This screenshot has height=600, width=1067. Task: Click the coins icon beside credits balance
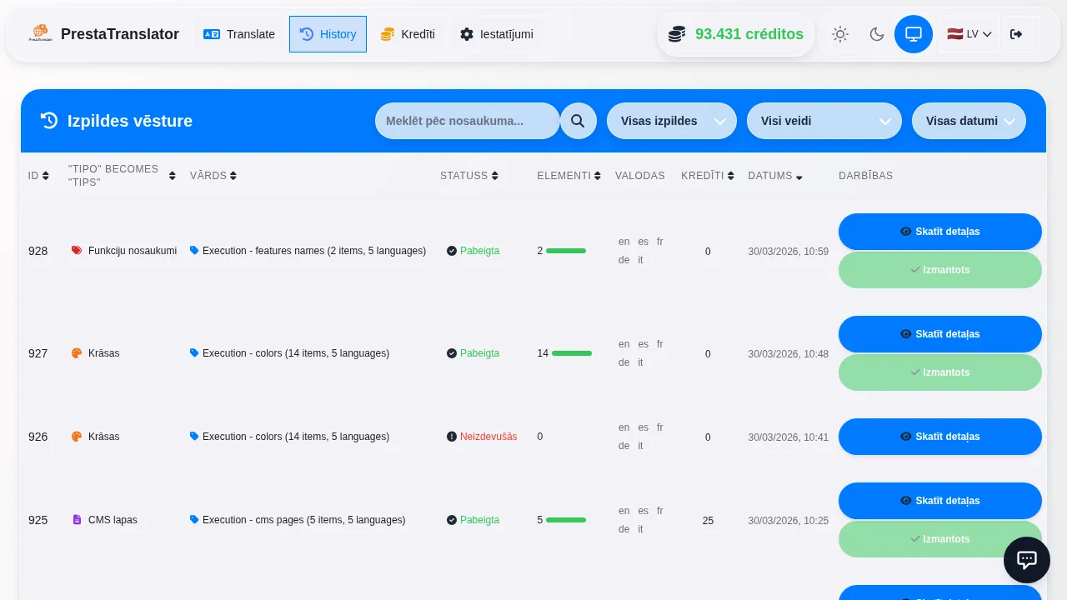[x=677, y=34]
